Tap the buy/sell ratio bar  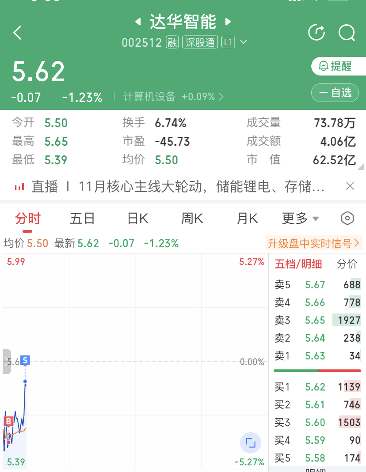point(317,370)
